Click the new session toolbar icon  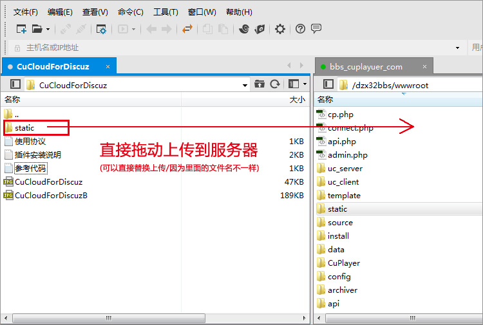(21, 29)
